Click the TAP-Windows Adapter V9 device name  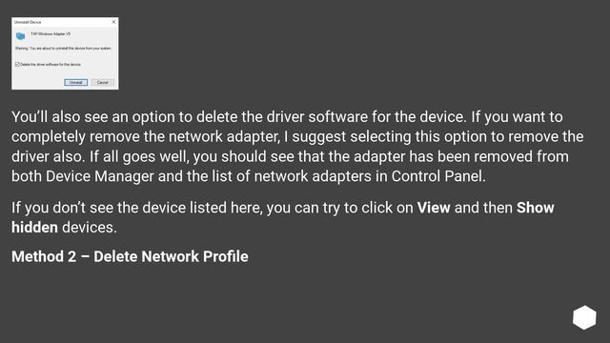pos(51,34)
